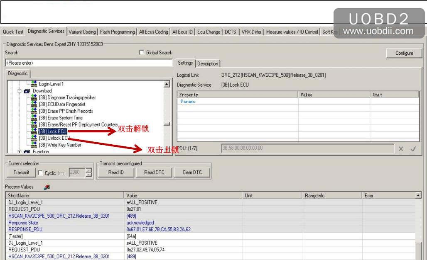
Task: Open the Quick Test tab
Action: pos(13,32)
